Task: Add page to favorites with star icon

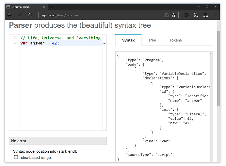Action: pyautogui.click(x=174, y=15)
